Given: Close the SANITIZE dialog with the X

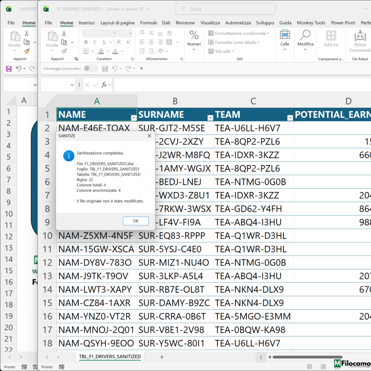Looking at the screenshot, I should tap(149, 136).
